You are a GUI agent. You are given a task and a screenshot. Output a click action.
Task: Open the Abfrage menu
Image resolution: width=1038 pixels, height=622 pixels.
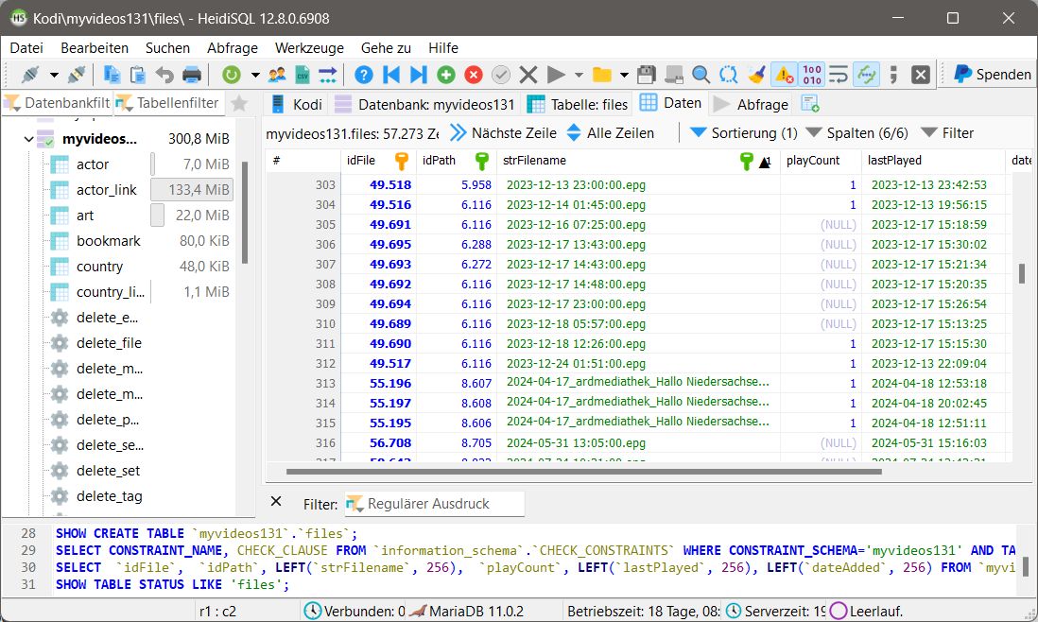pyautogui.click(x=233, y=47)
